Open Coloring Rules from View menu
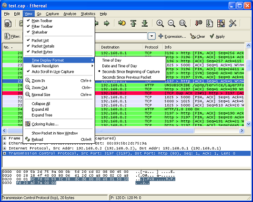 pyautogui.click(x=59, y=124)
